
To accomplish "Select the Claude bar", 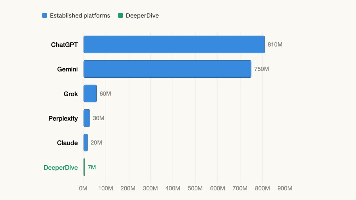I will [85, 143].
